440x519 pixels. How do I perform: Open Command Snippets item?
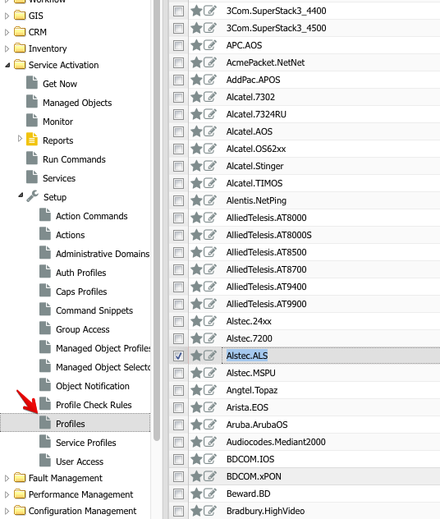click(x=94, y=310)
